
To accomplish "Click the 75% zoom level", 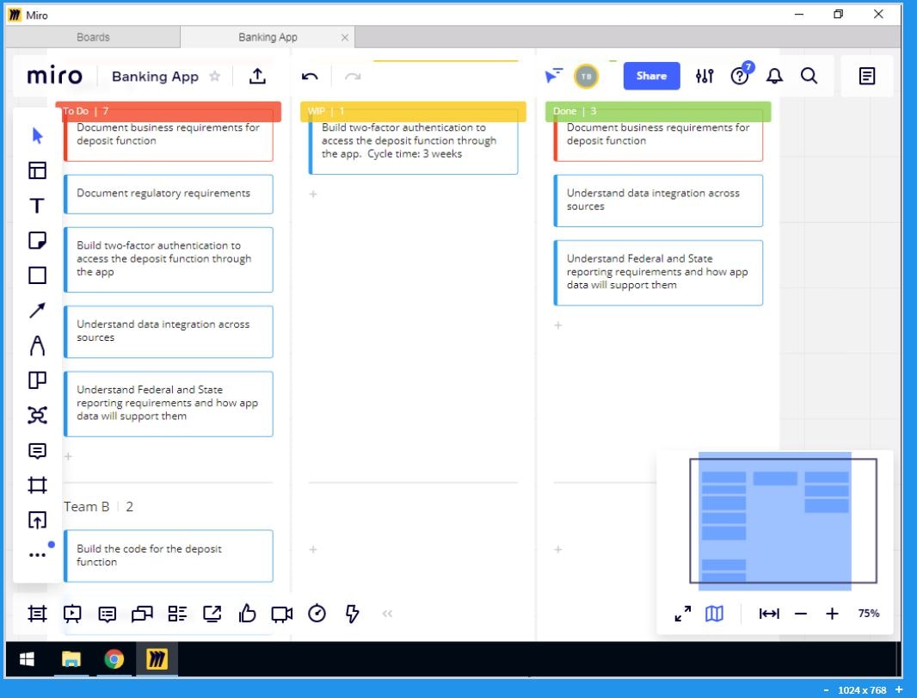I will pos(869,613).
